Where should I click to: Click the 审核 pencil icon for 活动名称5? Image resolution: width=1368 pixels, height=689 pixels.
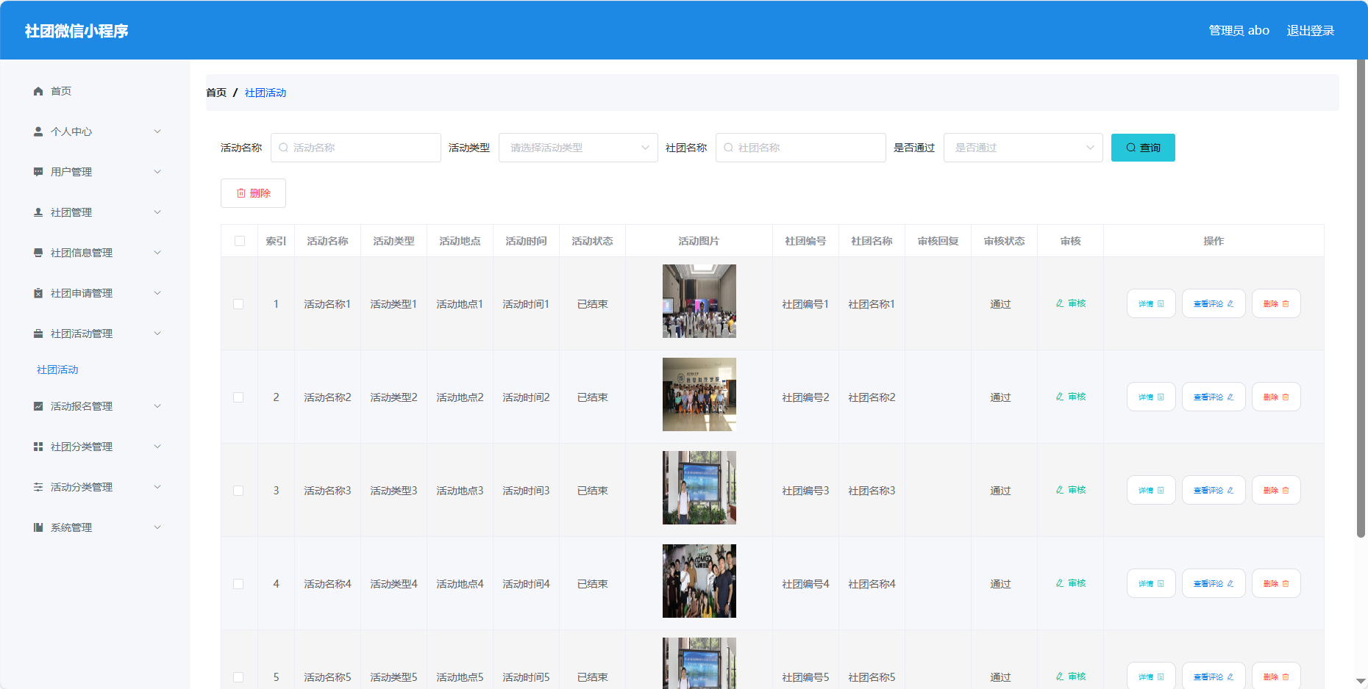tap(1060, 677)
